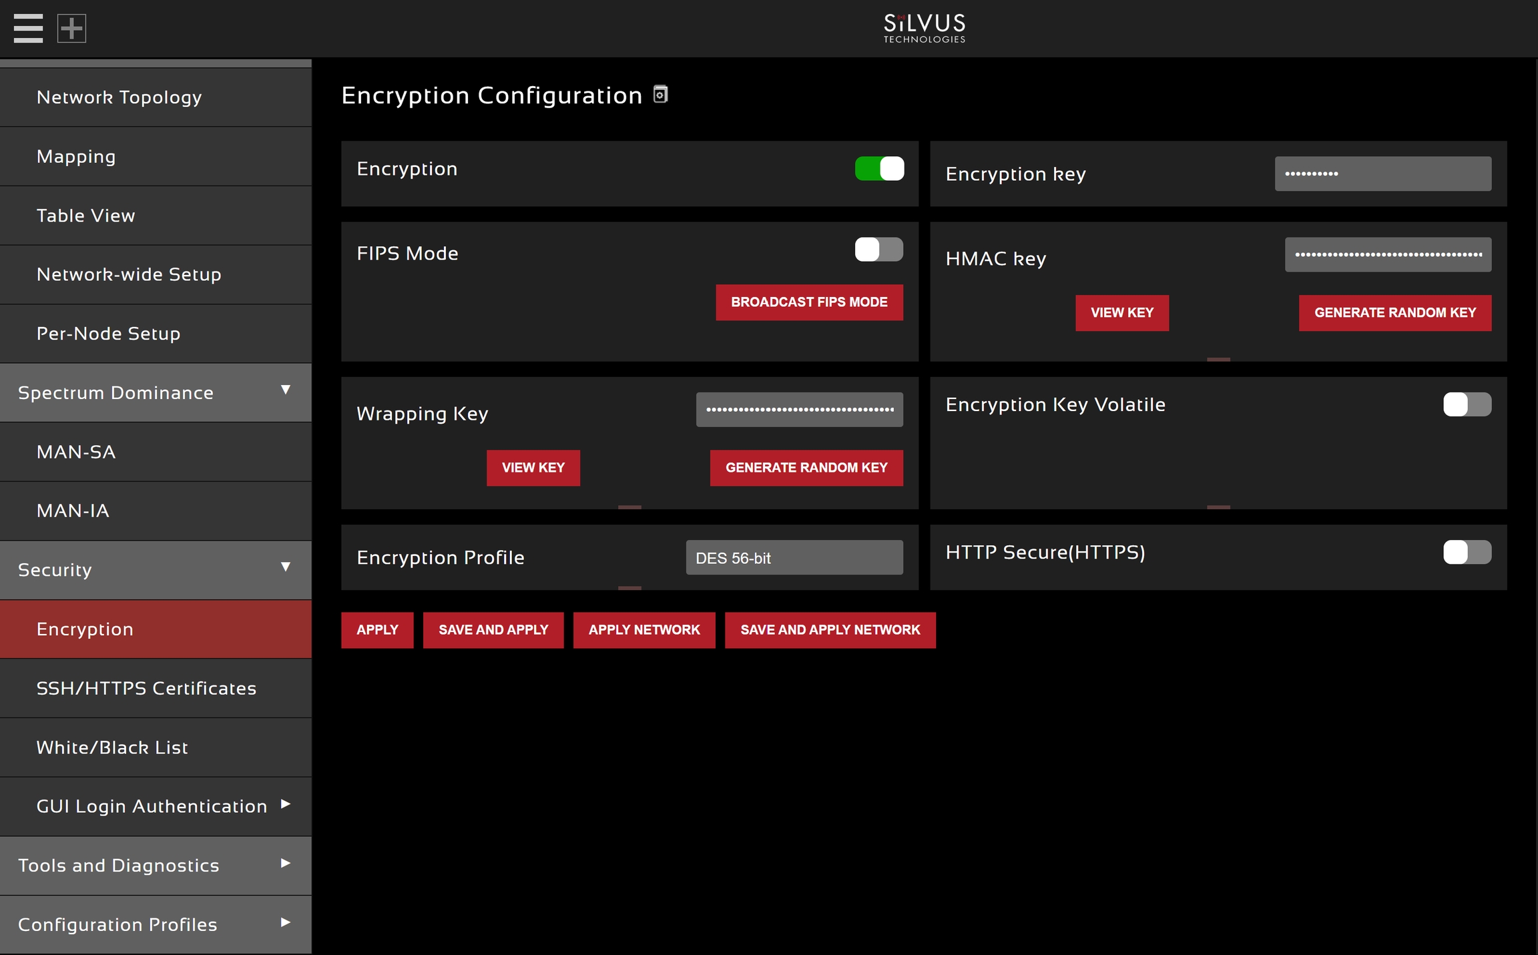Open Network Topology page
The image size is (1538, 955).
(119, 97)
